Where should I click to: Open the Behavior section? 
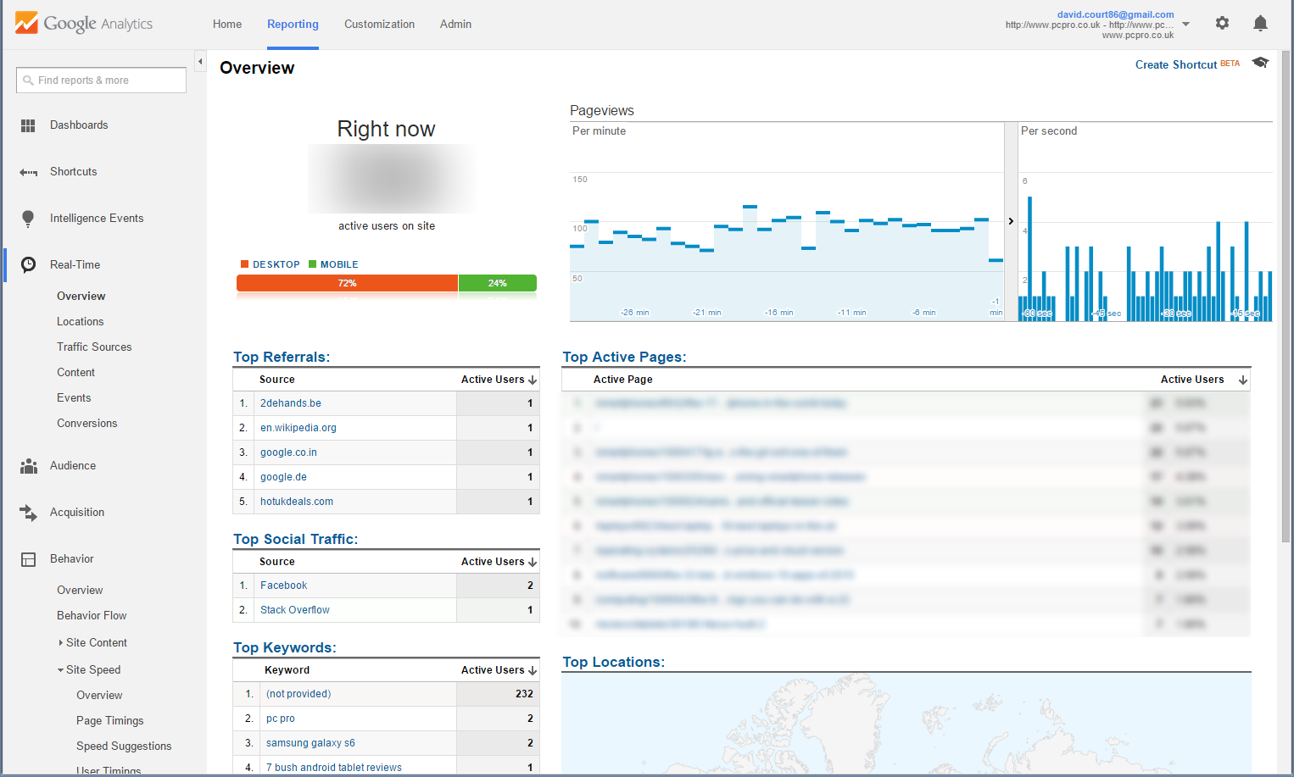pyautogui.click(x=72, y=559)
